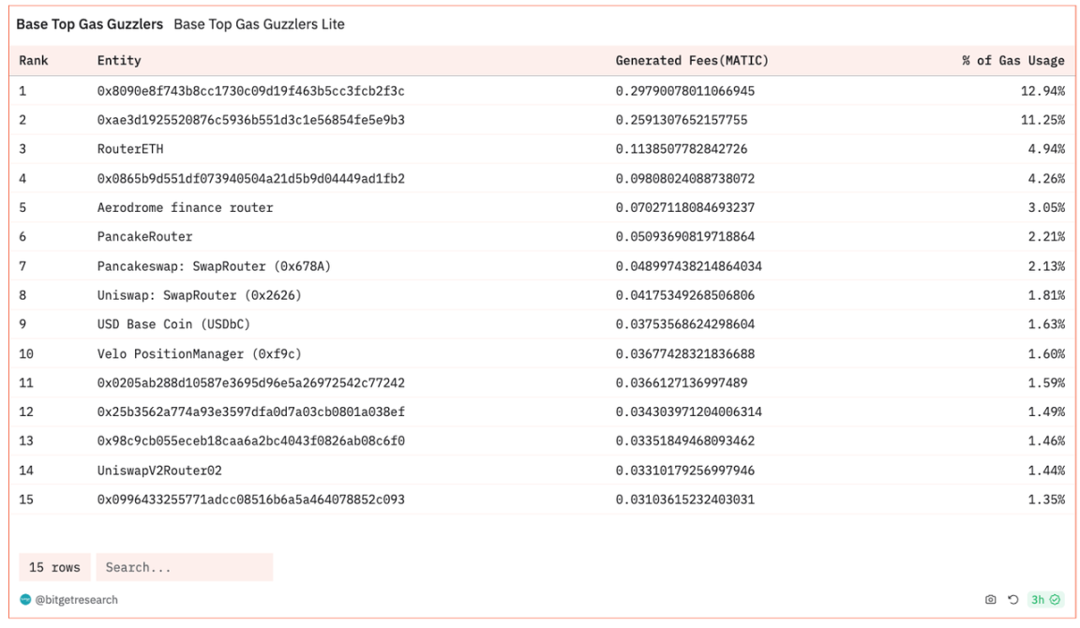The image size is (1080, 628).
Task: Select the USD Base Coin (USDbC) cell
Action: point(173,324)
